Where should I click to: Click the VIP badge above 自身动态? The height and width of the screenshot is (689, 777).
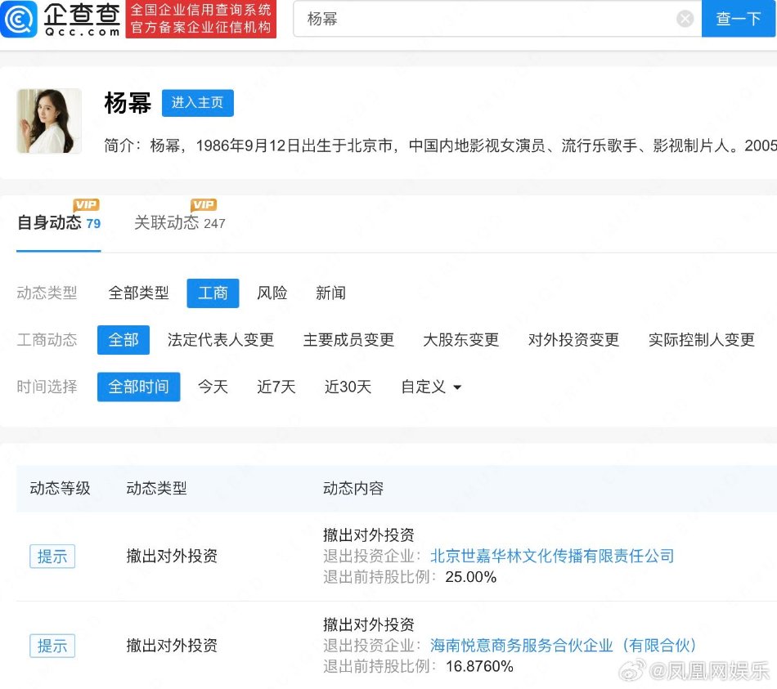[87, 204]
